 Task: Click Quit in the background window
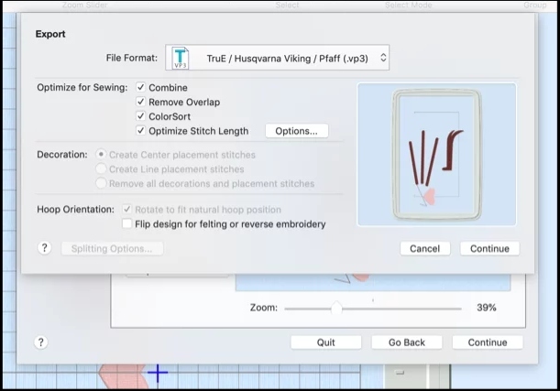click(x=325, y=342)
